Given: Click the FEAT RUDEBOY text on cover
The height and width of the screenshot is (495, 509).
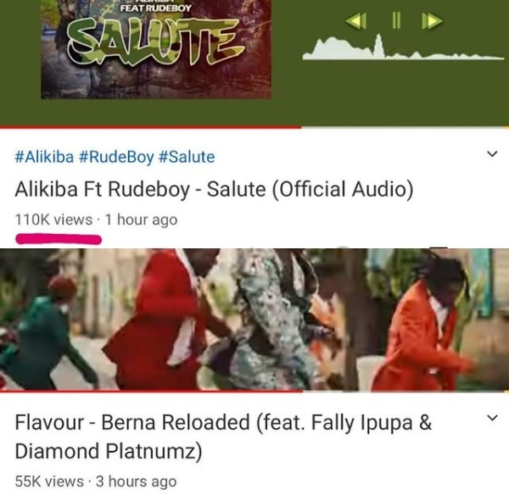Looking at the screenshot, I should [156, 8].
